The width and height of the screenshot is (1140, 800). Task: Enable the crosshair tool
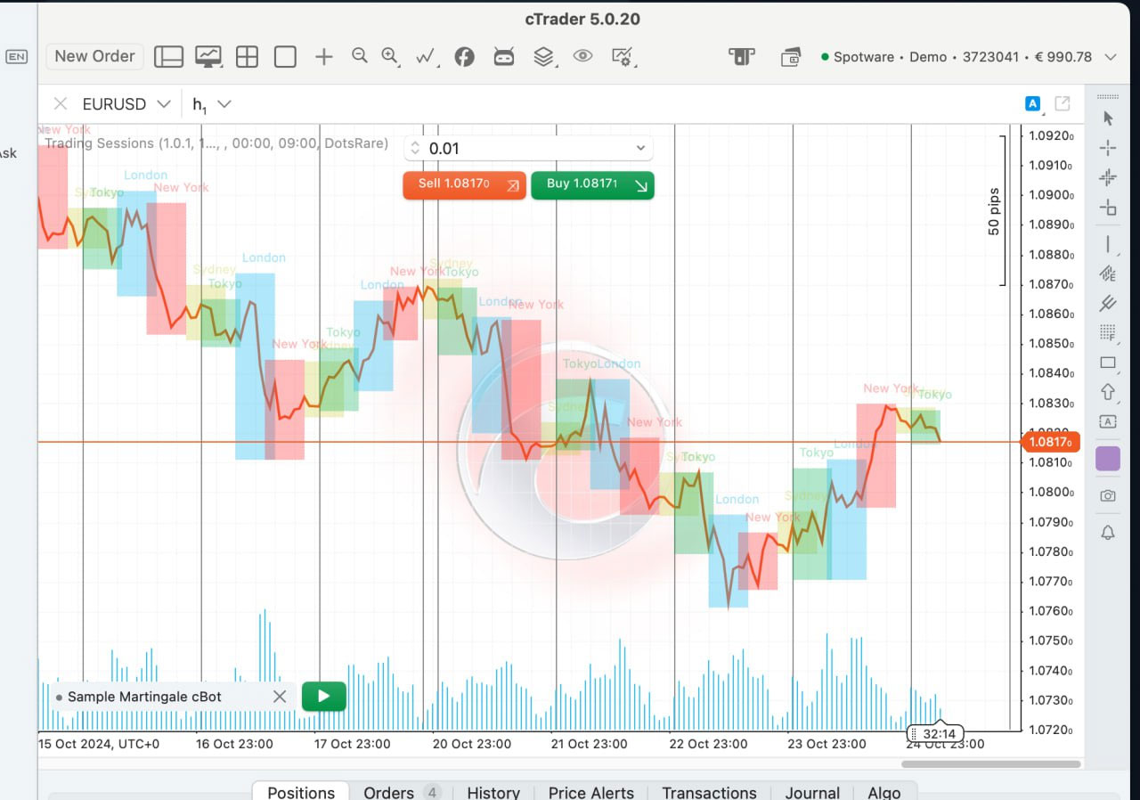point(1107,148)
